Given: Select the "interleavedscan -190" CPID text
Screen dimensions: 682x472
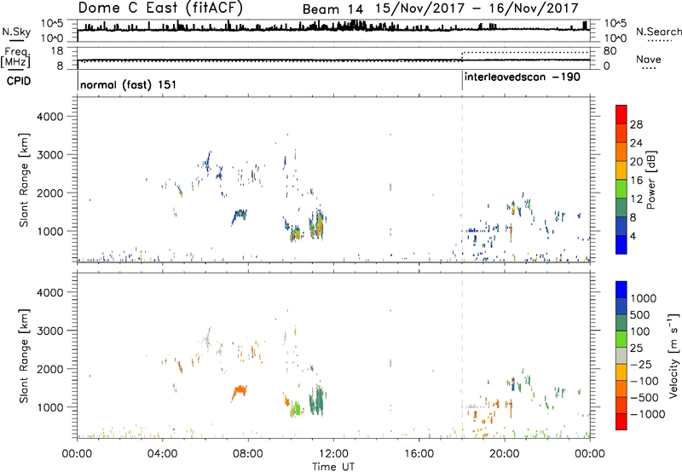Looking at the screenshot, I should 523,77.
